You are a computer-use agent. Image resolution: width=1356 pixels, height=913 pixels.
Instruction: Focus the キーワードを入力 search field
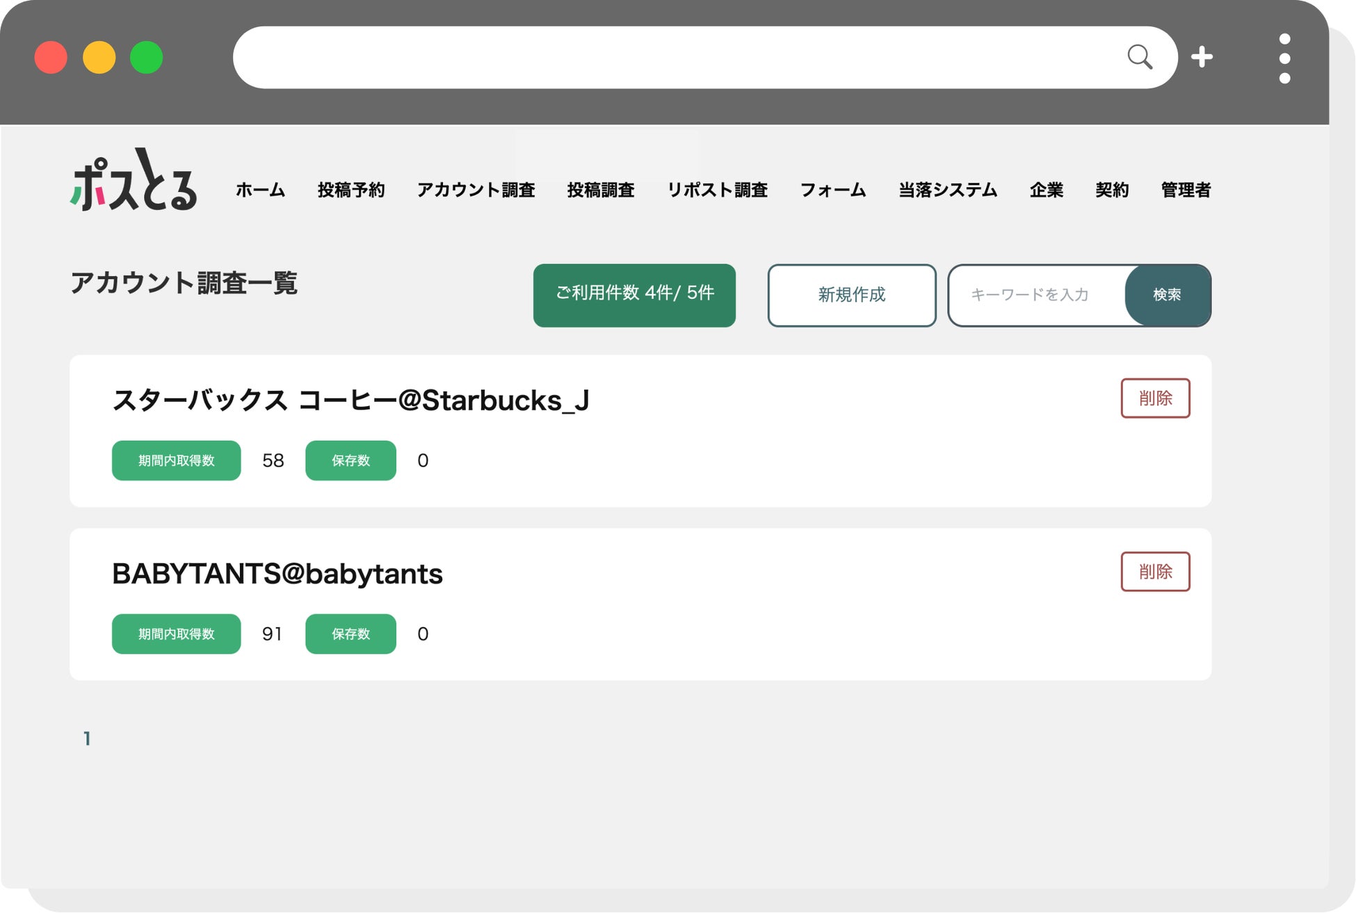click(1036, 295)
